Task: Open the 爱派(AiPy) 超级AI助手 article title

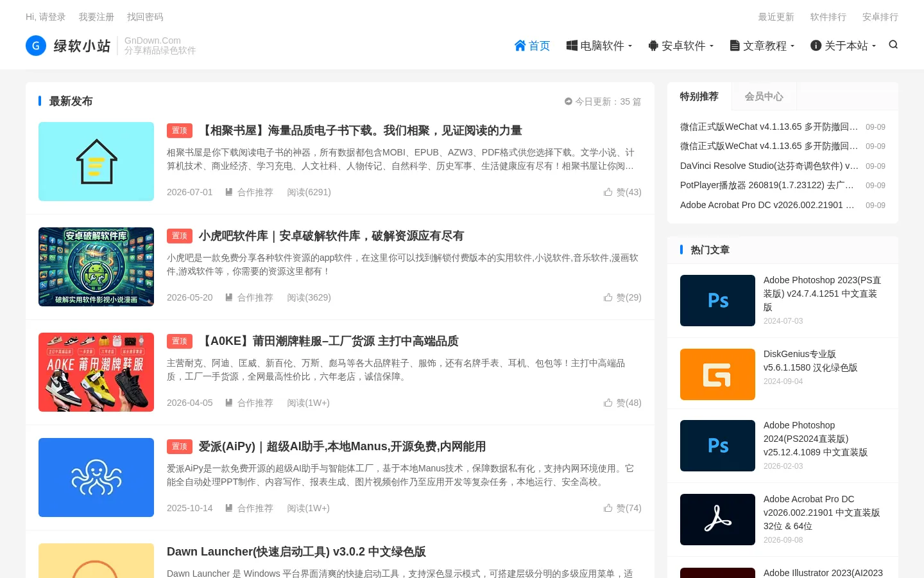Action: point(342,446)
